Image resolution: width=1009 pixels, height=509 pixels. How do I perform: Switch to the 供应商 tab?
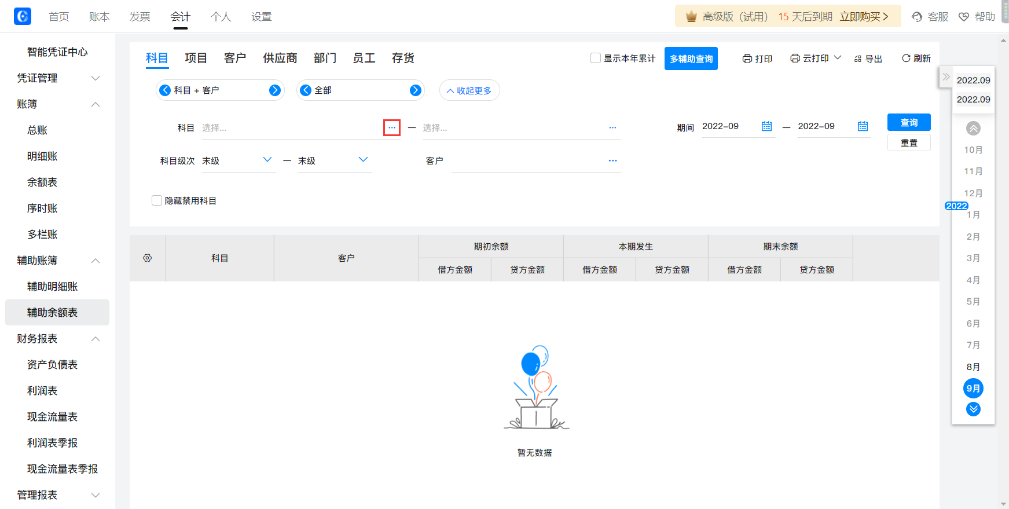280,58
